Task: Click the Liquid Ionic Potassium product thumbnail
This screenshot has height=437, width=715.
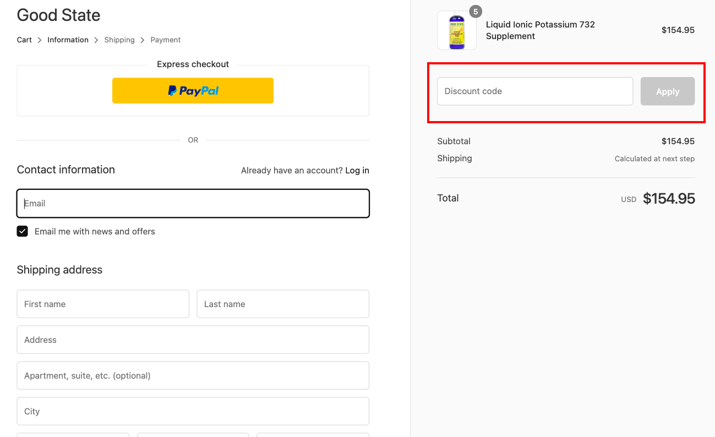Action: tap(457, 30)
